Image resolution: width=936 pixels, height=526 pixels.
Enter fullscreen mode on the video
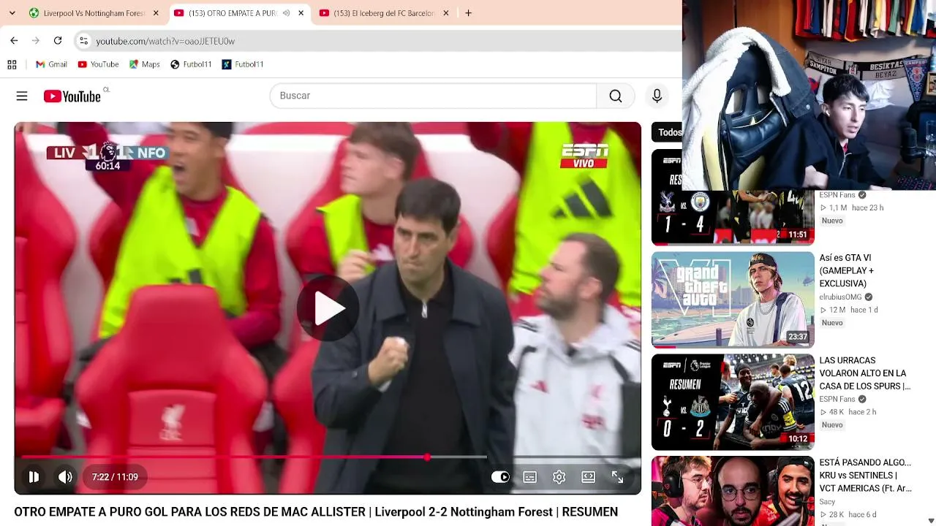click(618, 477)
